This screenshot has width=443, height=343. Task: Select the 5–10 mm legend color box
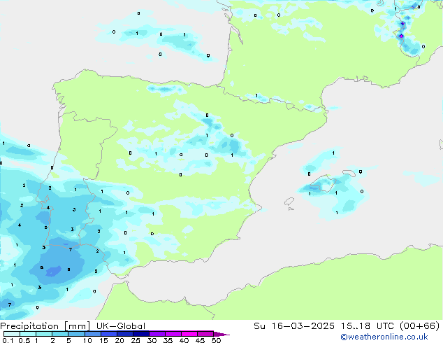[x=76, y=334]
